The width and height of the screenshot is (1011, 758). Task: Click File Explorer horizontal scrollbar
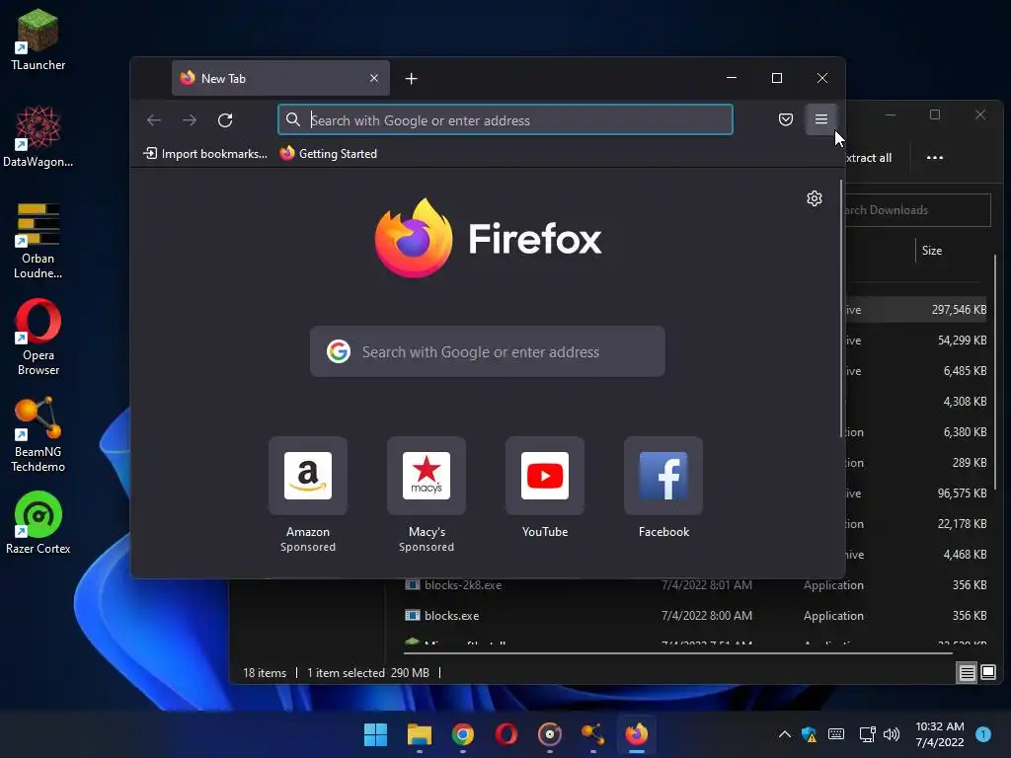[x=677, y=653]
